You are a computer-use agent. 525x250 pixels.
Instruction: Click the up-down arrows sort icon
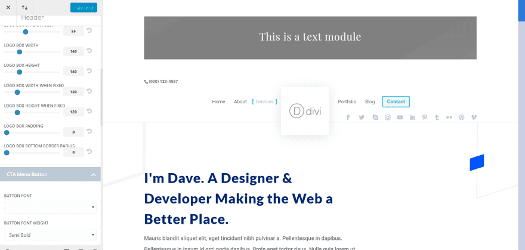point(24,8)
